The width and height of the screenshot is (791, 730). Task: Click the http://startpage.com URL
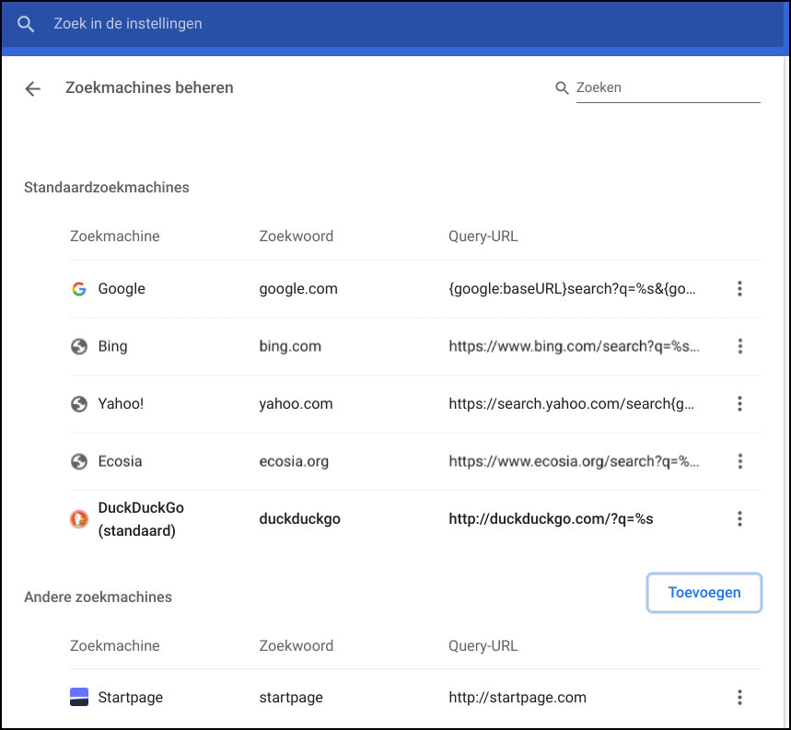(518, 698)
